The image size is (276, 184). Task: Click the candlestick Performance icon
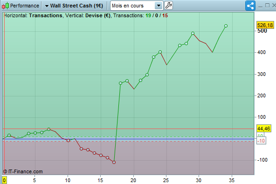[x=5, y=6]
